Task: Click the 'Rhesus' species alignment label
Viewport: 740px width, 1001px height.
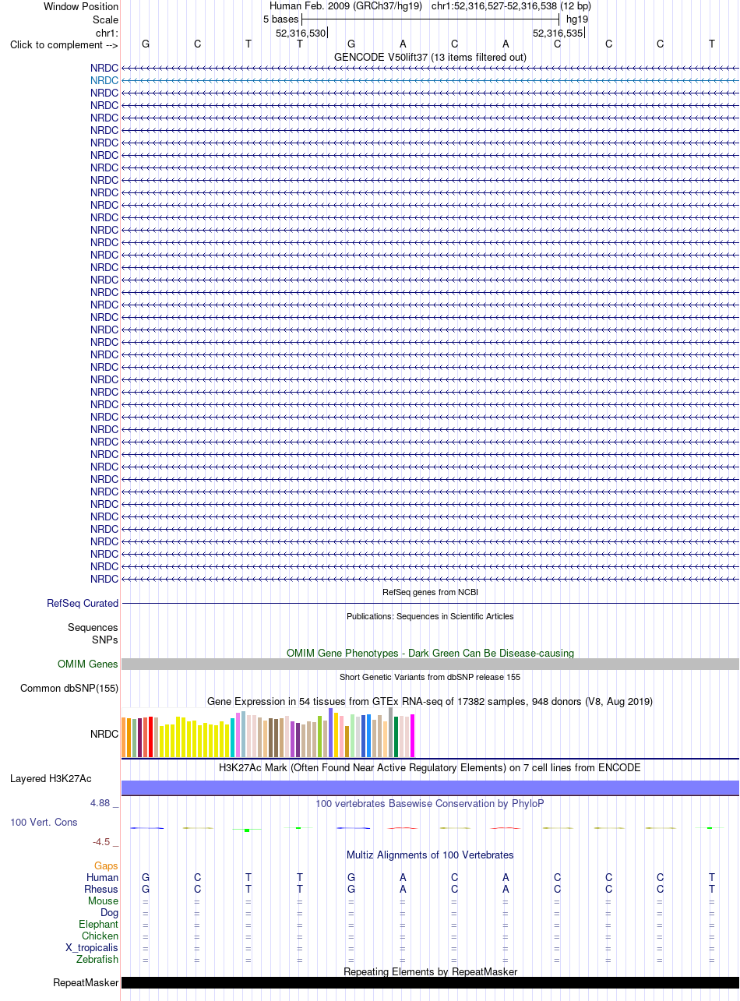Action: (x=101, y=890)
